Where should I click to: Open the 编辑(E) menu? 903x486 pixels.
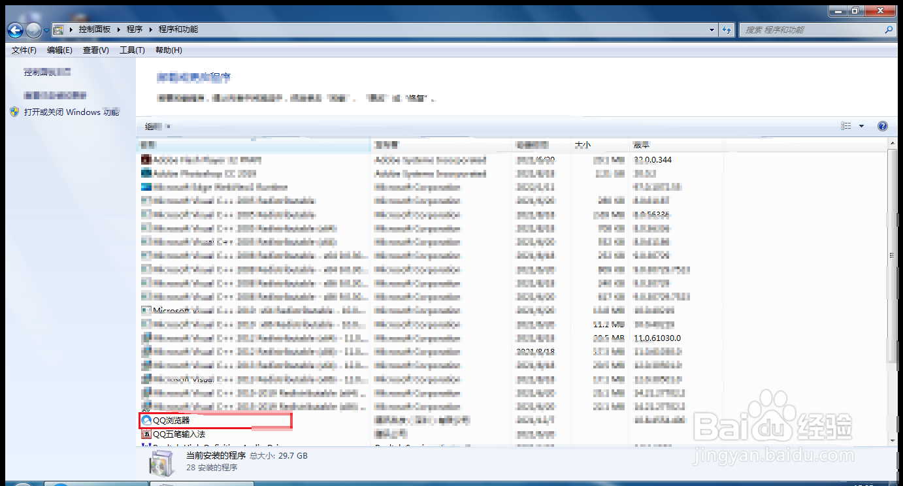[59, 50]
